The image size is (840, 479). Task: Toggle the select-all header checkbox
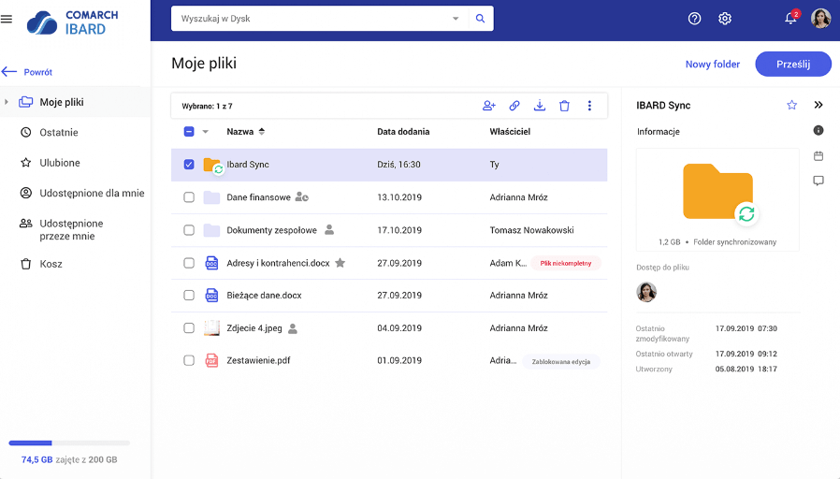pos(189,131)
